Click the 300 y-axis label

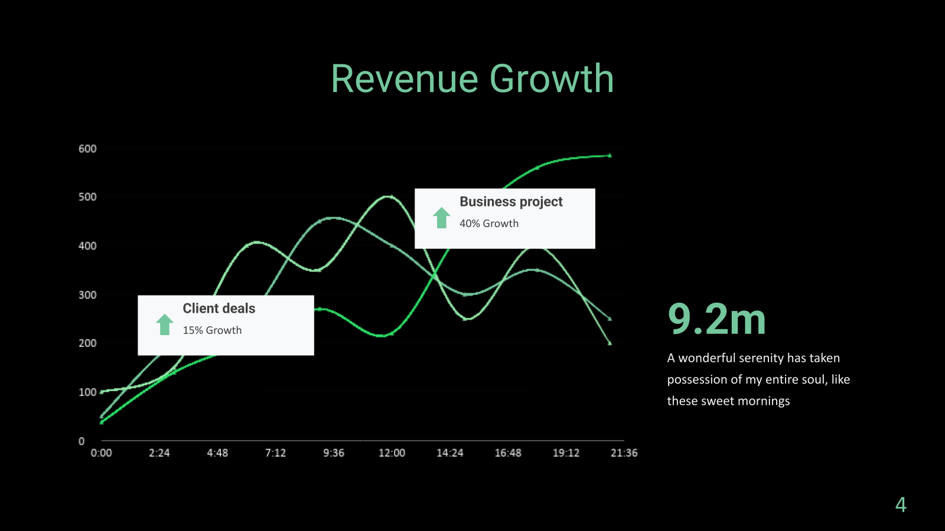tap(87, 295)
